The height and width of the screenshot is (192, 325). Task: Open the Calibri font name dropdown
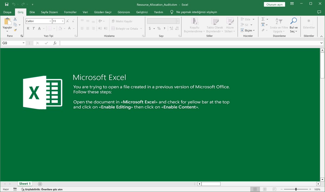click(50, 21)
